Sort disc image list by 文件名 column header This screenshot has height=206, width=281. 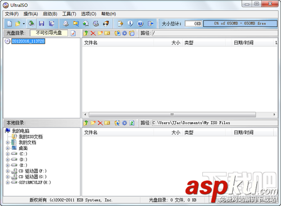[x=118, y=43]
